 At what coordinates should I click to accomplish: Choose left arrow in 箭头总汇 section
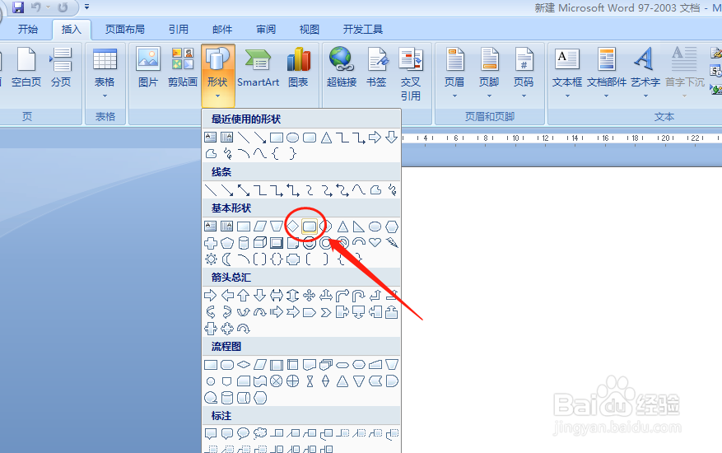(227, 296)
